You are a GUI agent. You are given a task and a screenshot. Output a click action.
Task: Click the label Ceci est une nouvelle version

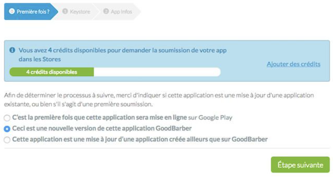(102, 128)
